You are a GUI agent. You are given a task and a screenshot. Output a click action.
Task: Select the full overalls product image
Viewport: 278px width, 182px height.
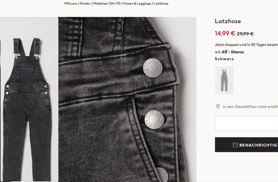pos(29,99)
